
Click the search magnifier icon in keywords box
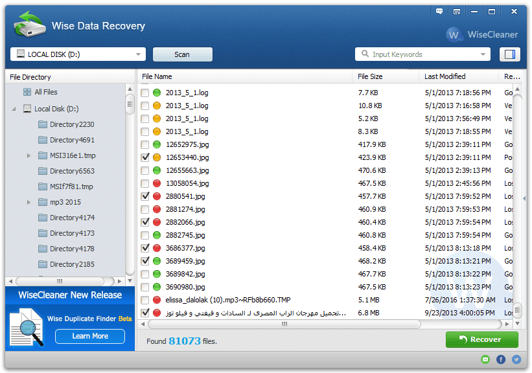365,54
